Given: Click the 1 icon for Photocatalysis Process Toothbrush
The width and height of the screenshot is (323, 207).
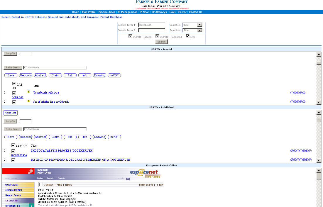Looking at the screenshot, I should tap(298, 151).
